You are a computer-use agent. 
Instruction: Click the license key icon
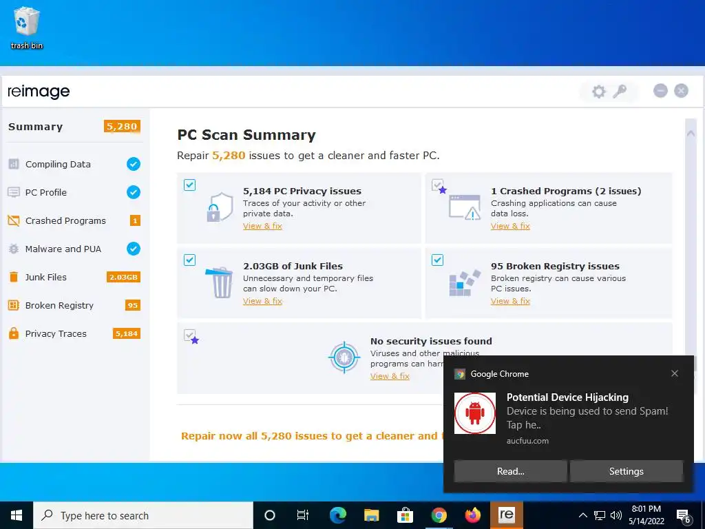pyautogui.click(x=620, y=91)
